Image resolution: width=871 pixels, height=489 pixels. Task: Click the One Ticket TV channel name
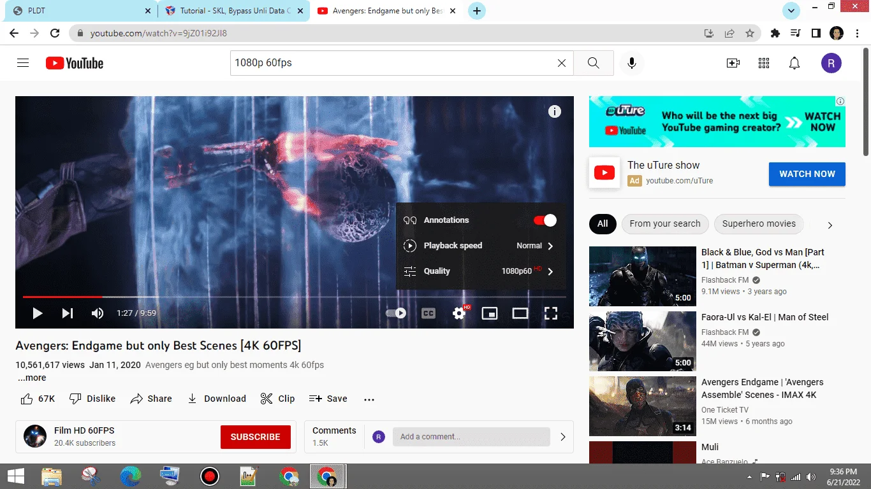pos(725,410)
